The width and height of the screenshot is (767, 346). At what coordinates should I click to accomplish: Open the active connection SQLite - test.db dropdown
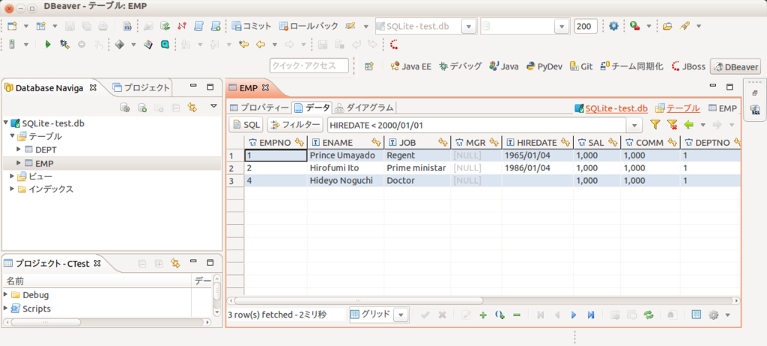point(469,26)
